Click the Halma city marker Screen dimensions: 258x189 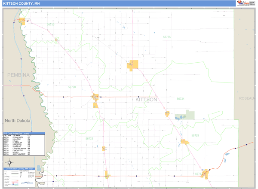point(184,142)
